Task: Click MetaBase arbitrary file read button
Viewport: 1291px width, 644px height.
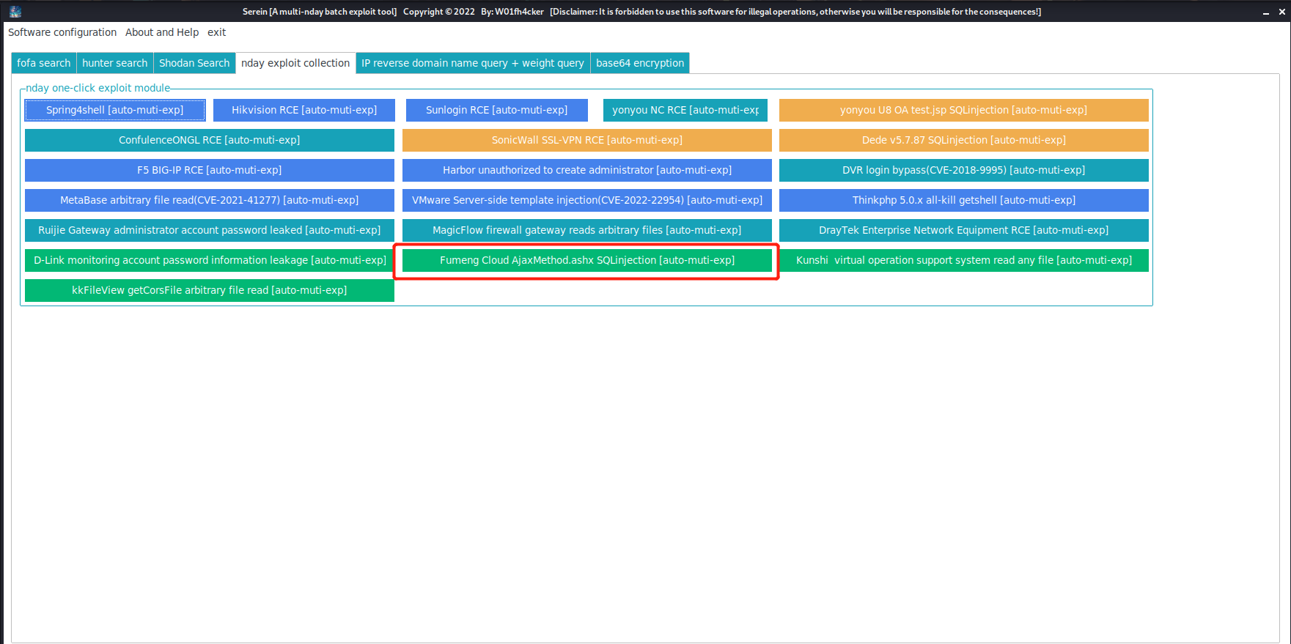Action: 210,200
